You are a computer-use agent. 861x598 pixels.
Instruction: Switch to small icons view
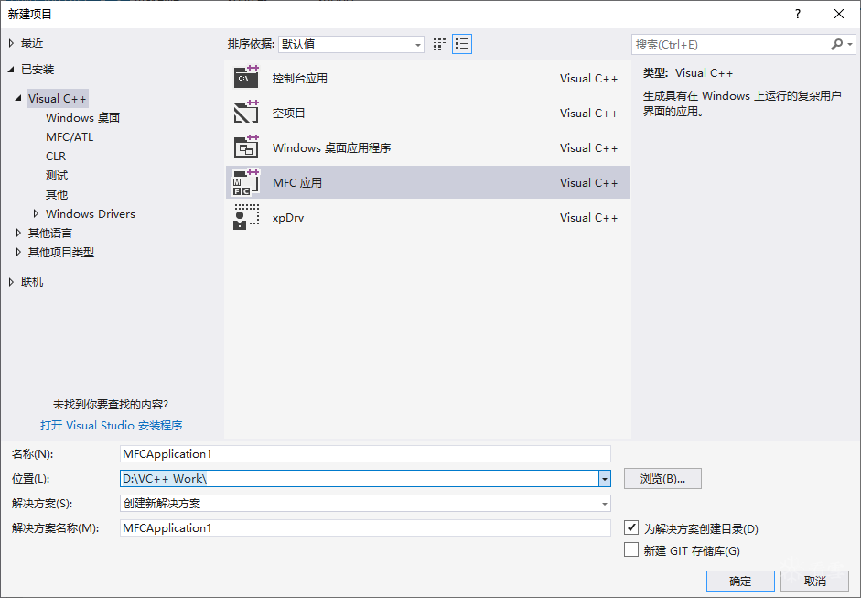coord(439,44)
